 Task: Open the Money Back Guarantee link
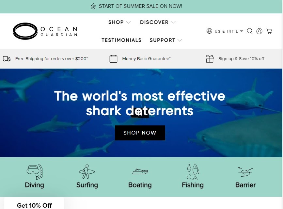(146, 59)
